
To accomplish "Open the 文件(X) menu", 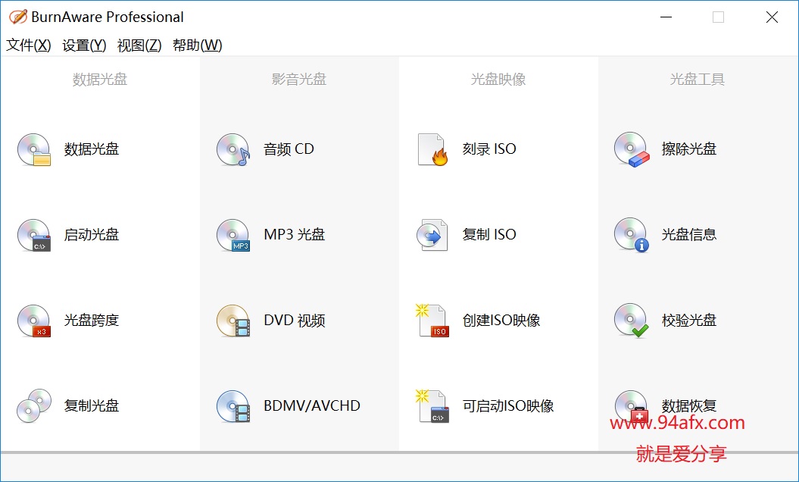I will click(29, 45).
